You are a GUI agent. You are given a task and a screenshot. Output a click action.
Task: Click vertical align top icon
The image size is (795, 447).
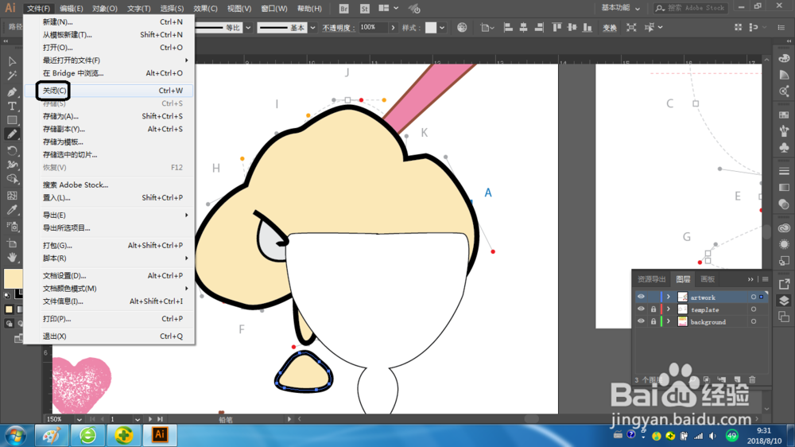coord(556,27)
